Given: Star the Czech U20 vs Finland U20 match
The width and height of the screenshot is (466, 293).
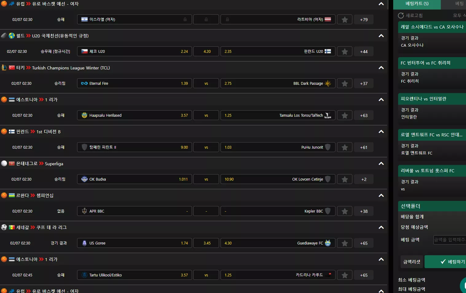Looking at the screenshot, I should [345, 52].
